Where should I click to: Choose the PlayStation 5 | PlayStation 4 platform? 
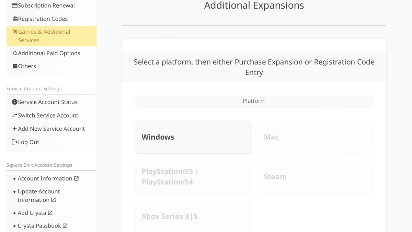coord(193,177)
